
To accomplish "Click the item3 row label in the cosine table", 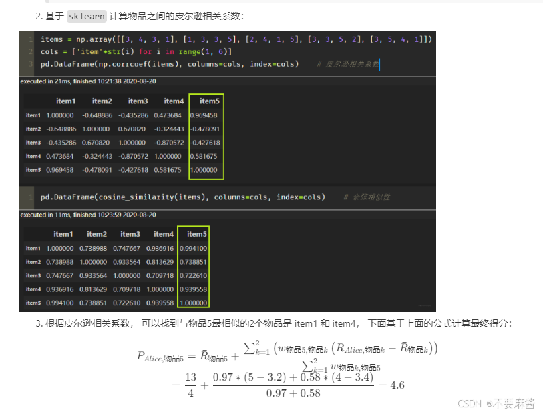I will (x=33, y=276).
